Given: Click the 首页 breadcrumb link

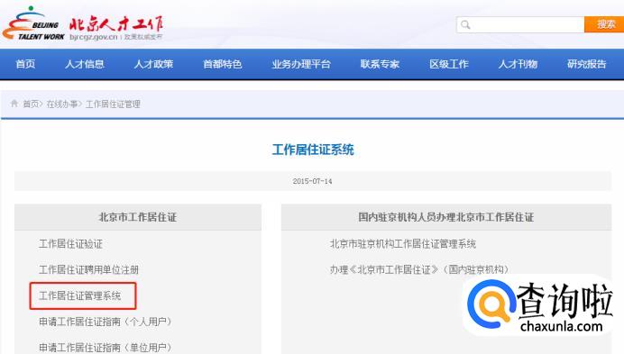Looking at the screenshot, I should point(31,104).
